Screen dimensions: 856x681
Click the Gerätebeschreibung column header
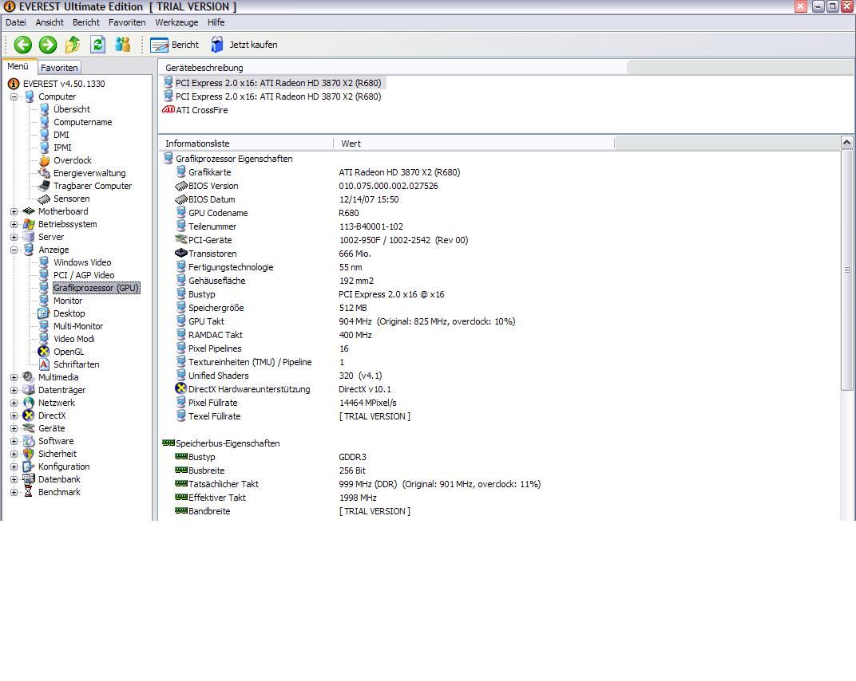click(393, 68)
